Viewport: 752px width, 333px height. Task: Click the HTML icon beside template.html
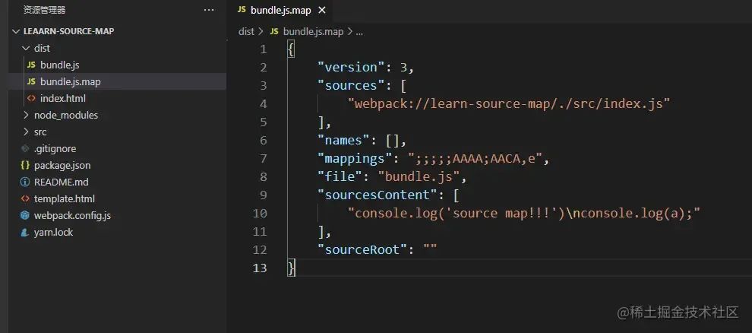[x=25, y=198]
